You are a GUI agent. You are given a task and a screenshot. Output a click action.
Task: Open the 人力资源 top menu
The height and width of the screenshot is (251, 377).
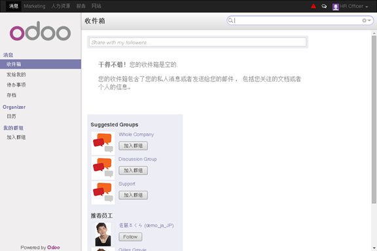coord(61,6)
